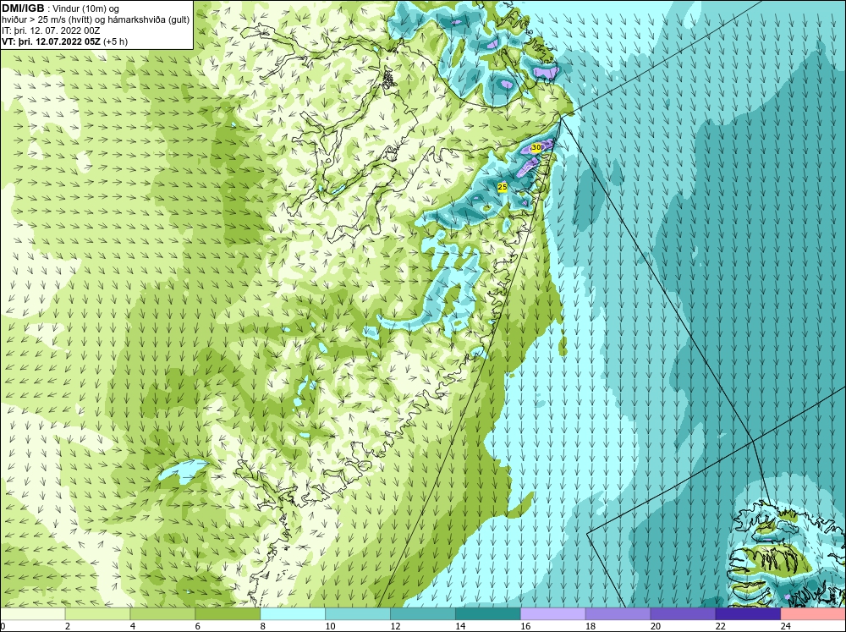Select the legend line 'hviður > 25 m/s (hvítt) og hámarkshviða (gult)'

pyautogui.click(x=96, y=20)
